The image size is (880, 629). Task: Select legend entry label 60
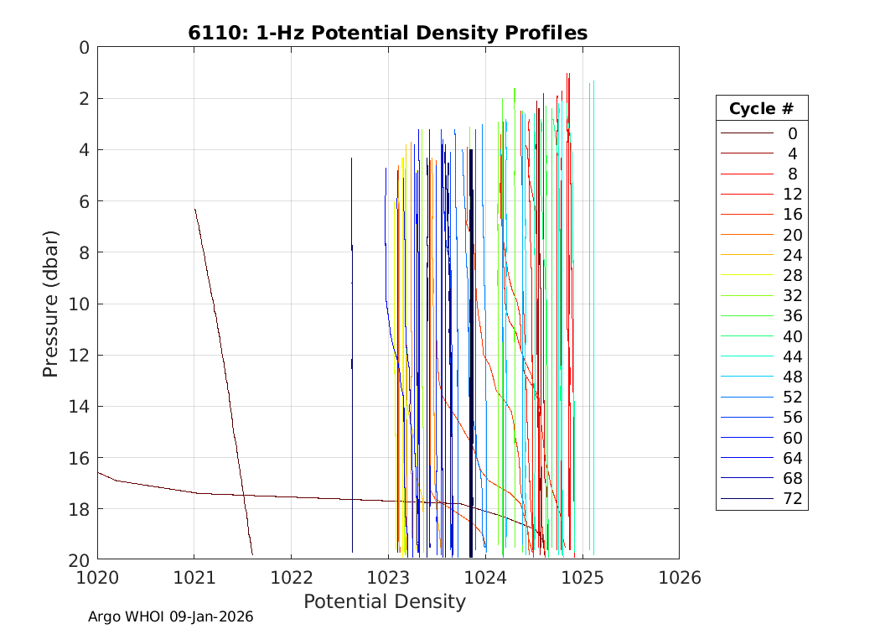pos(792,438)
